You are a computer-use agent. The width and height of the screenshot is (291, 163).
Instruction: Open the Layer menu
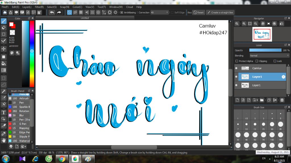(27, 7)
